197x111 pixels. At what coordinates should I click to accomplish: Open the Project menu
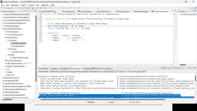31,5
